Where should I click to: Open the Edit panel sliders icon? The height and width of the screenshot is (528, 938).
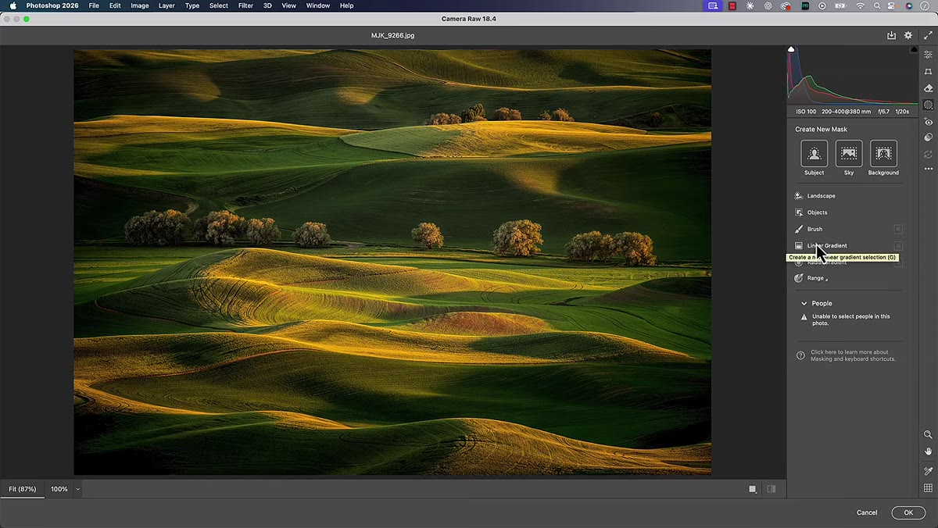coord(928,55)
